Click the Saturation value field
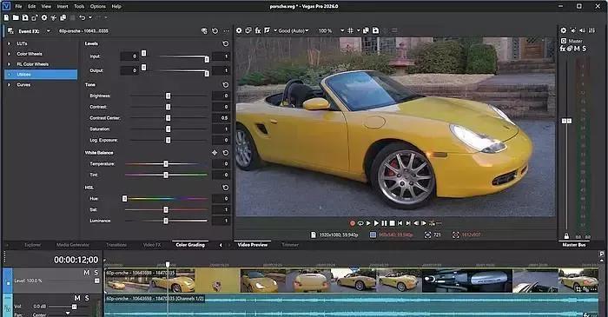608x317 pixels. pyautogui.click(x=221, y=129)
